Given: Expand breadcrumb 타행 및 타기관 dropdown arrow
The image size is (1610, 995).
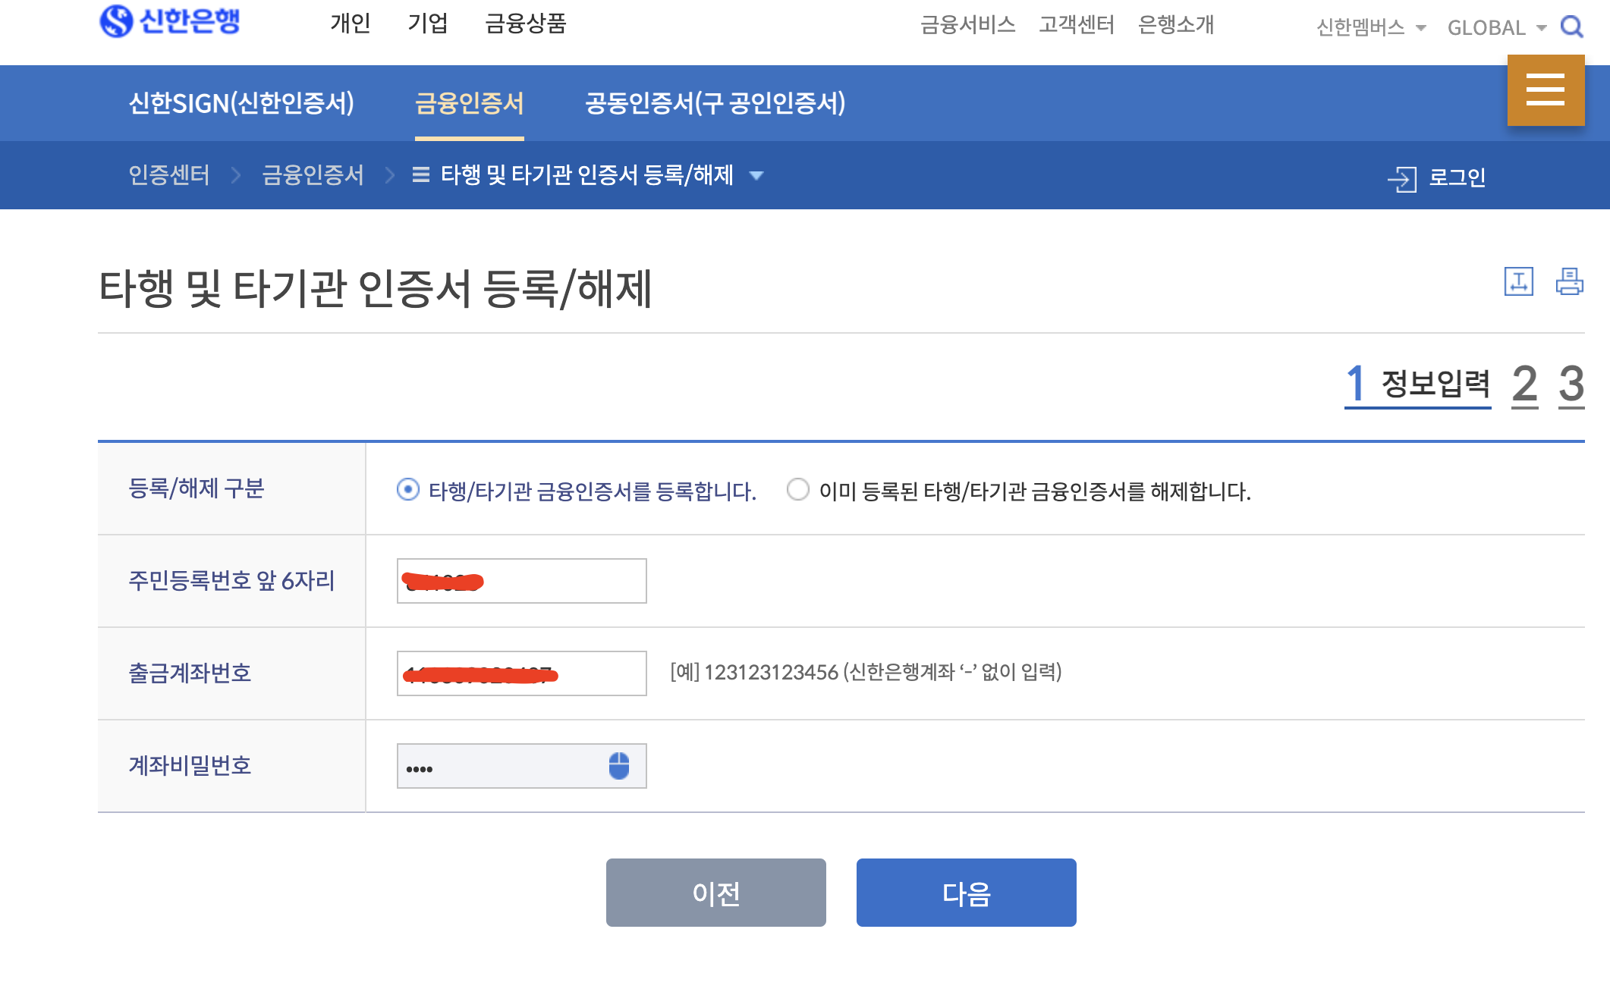Looking at the screenshot, I should pyautogui.click(x=756, y=176).
